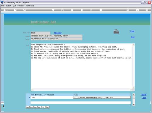
Task: Click the double right arrow toolbar icon
Action: click(x=82, y=10)
